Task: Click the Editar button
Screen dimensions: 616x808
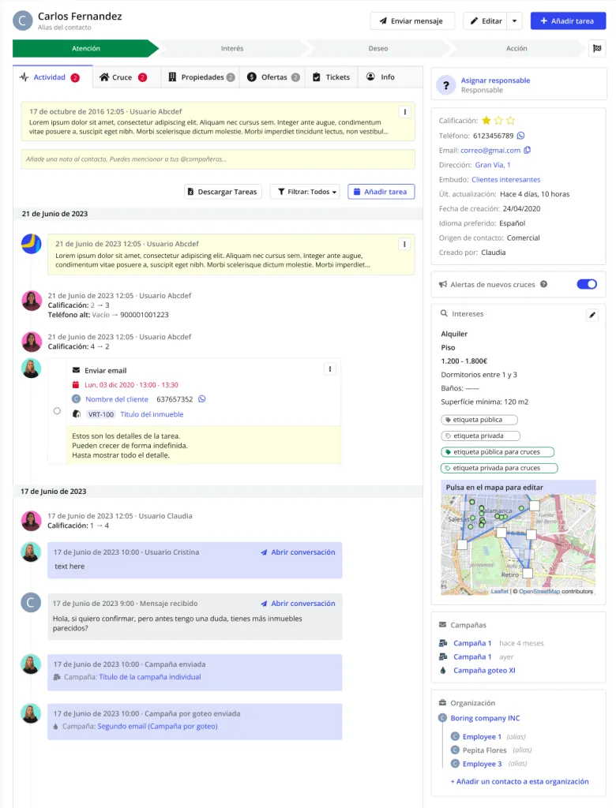Action: 486,21
